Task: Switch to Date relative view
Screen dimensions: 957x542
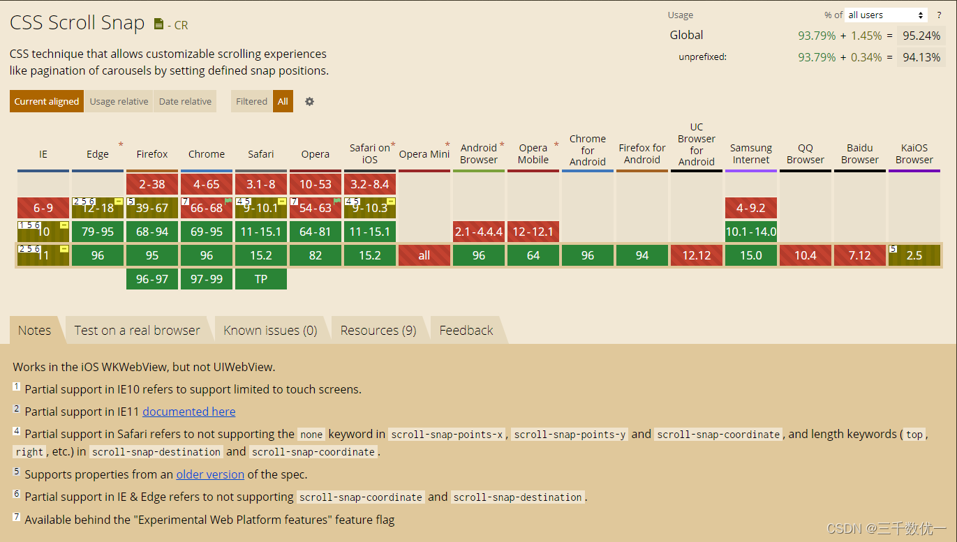Action: point(184,101)
